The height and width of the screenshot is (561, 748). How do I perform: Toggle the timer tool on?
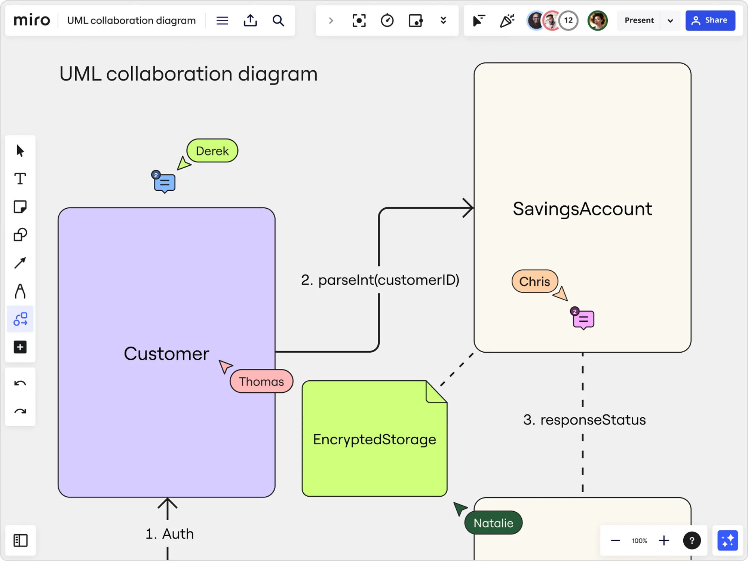(387, 21)
